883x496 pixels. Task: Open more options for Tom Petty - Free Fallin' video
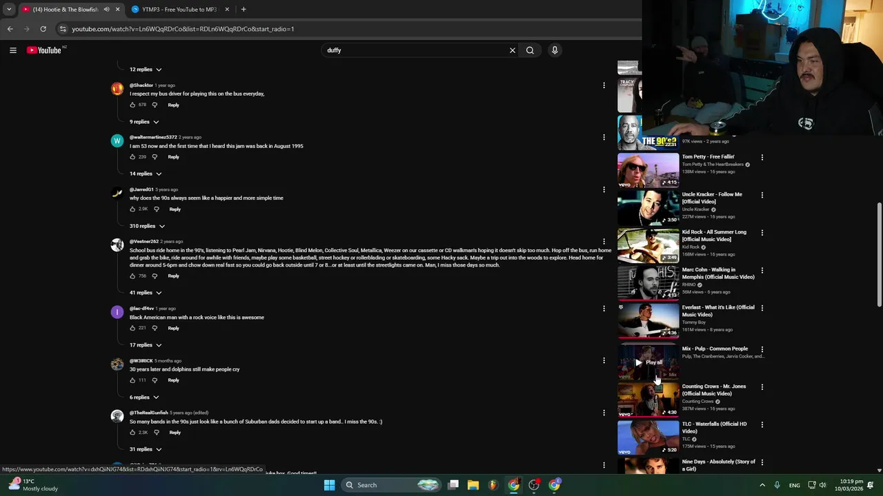(762, 157)
